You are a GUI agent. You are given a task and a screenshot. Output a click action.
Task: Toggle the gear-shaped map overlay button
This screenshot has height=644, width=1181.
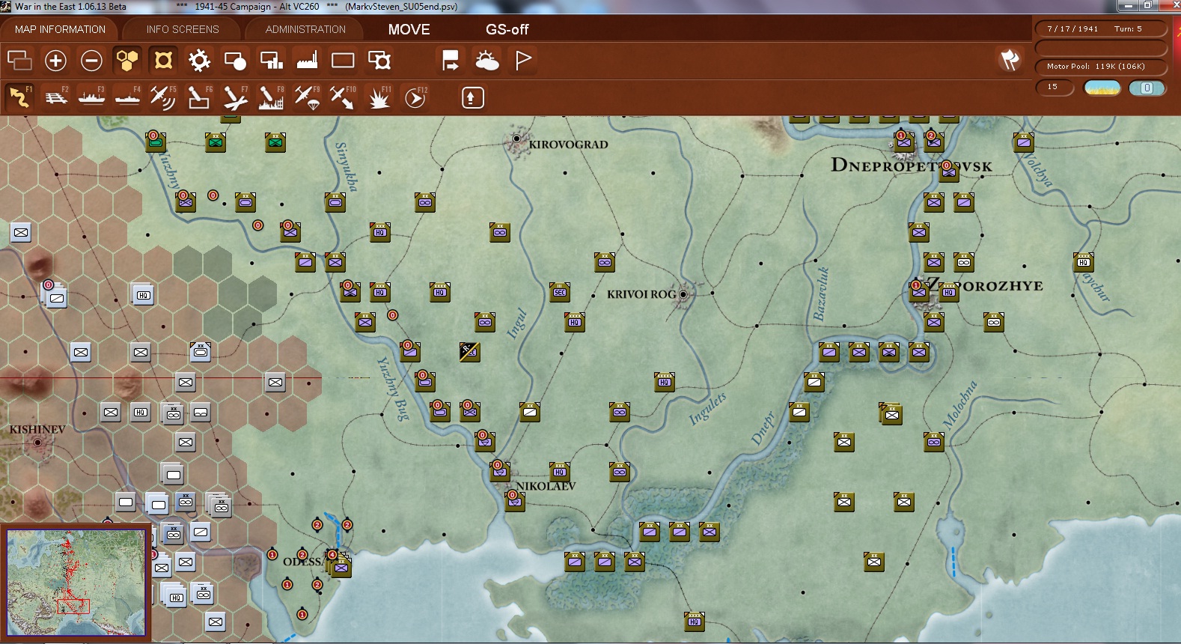click(x=199, y=60)
